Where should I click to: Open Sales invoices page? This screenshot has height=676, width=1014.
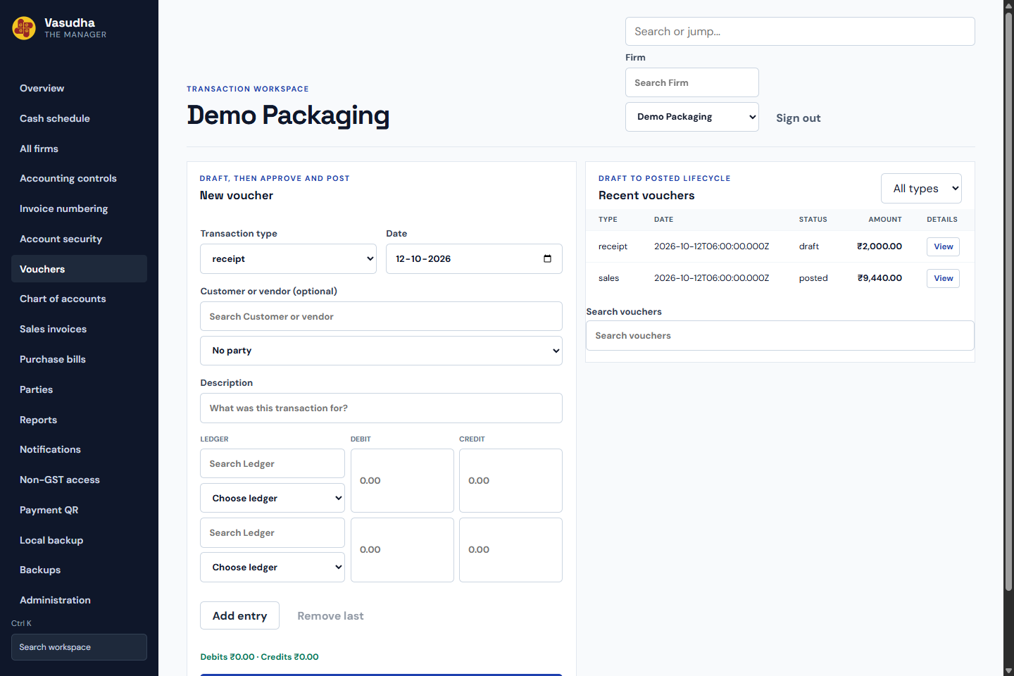[x=79, y=329]
